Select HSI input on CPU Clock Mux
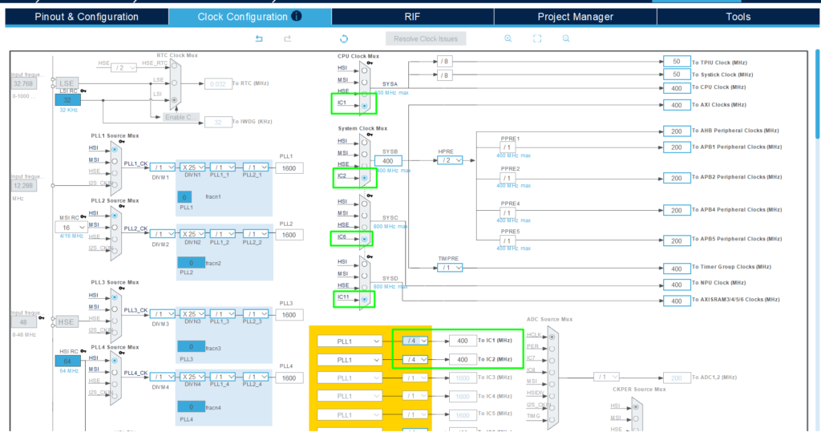The width and height of the screenshot is (821, 432). coord(365,69)
